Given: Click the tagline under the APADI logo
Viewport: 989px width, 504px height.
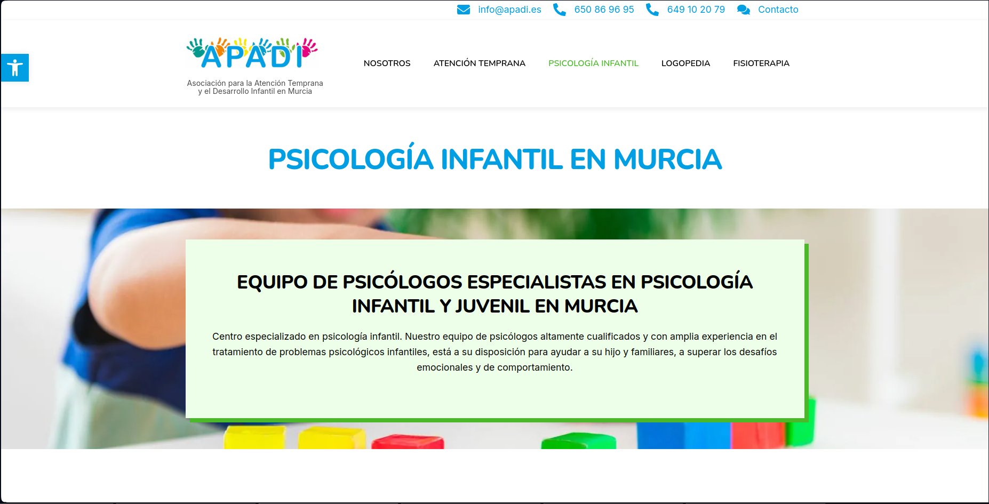Looking at the screenshot, I should (255, 87).
